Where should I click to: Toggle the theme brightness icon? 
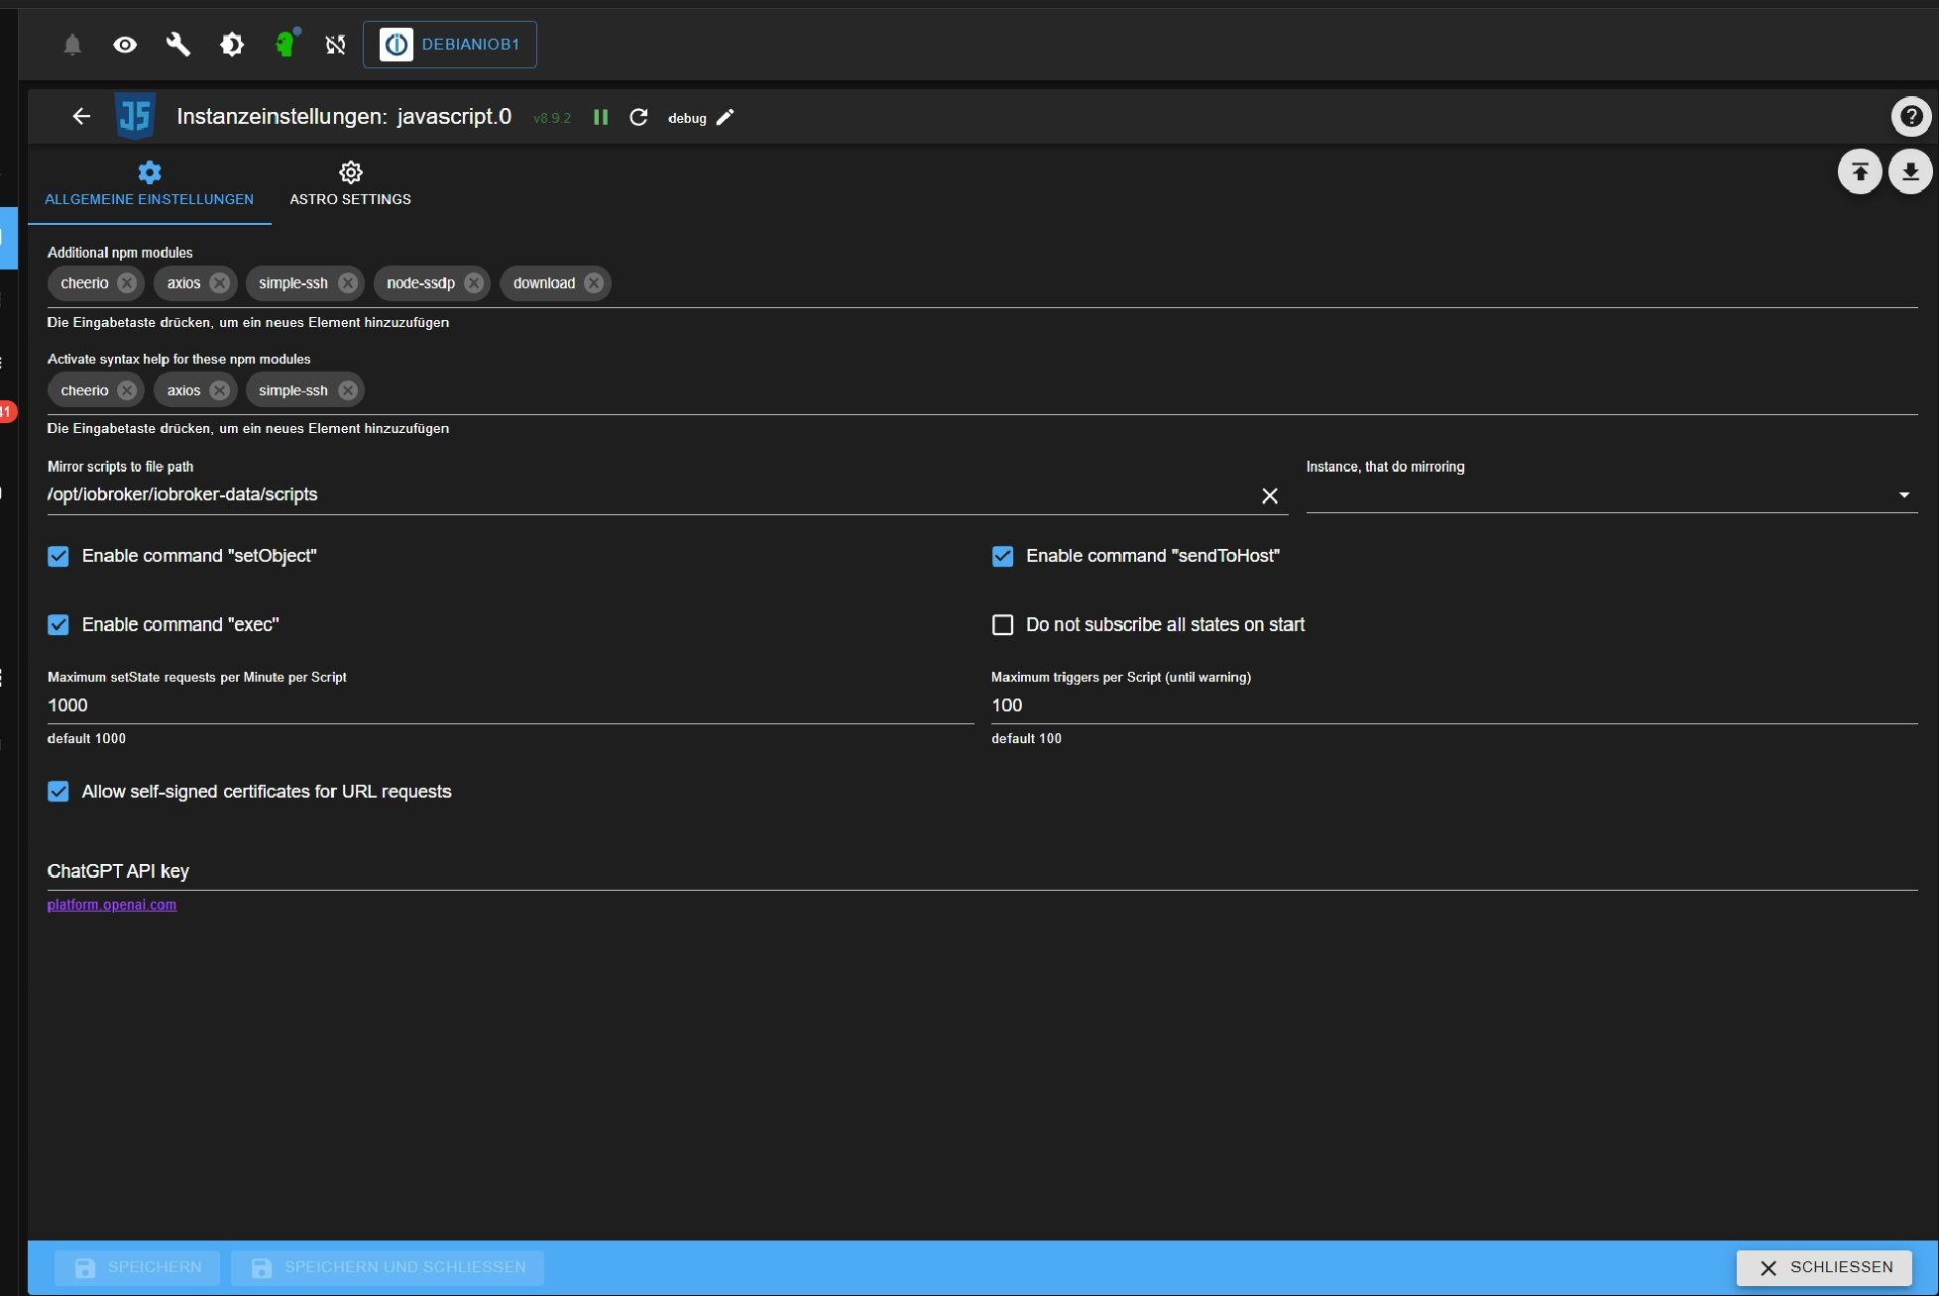pyautogui.click(x=232, y=45)
